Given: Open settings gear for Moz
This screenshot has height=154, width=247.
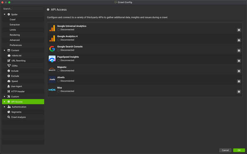Looking at the screenshot, I should 239,92.
